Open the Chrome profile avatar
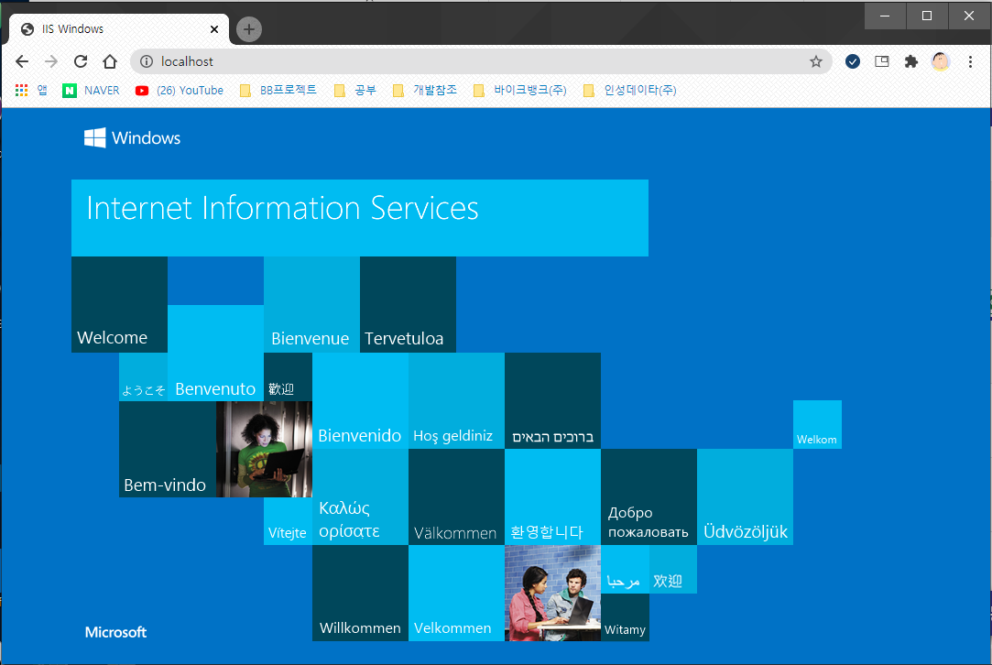Screen dimensions: 992x665 (941, 61)
